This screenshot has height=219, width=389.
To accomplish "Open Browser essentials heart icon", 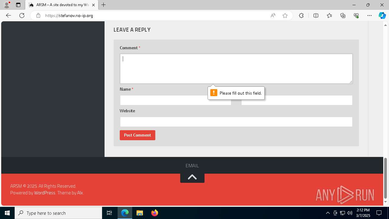I will click(x=356, y=16).
